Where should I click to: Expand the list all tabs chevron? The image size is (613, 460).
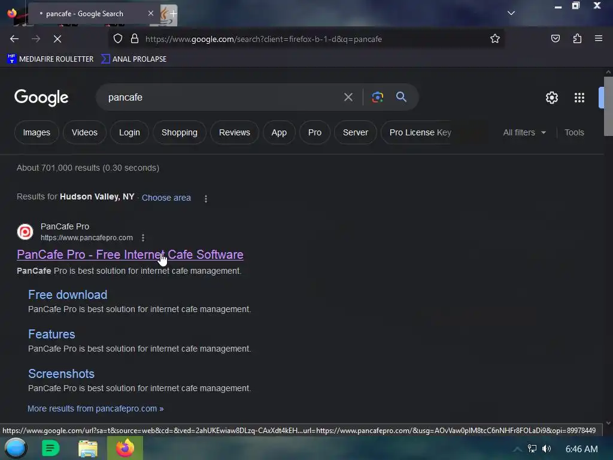tap(511, 13)
